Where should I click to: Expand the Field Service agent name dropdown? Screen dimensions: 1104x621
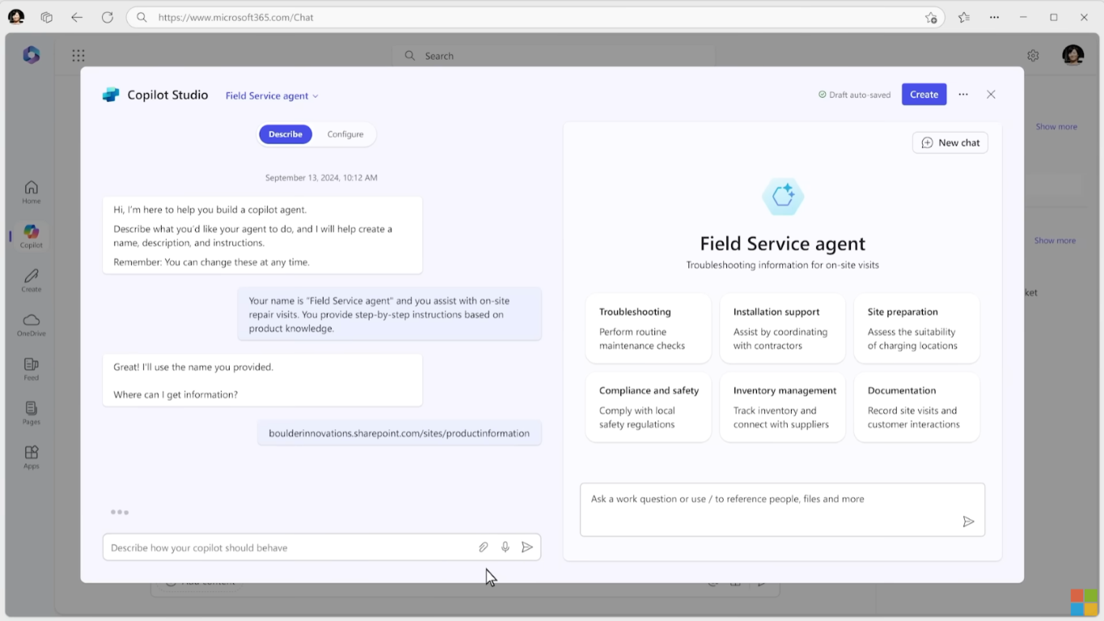(x=271, y=95)
